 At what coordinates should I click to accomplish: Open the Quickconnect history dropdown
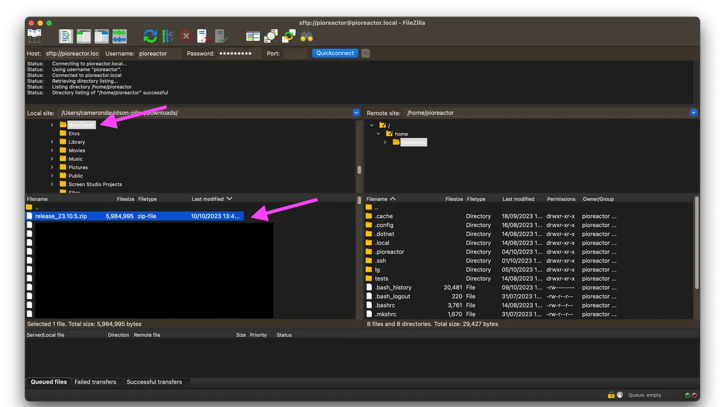[x=365, y=53]
